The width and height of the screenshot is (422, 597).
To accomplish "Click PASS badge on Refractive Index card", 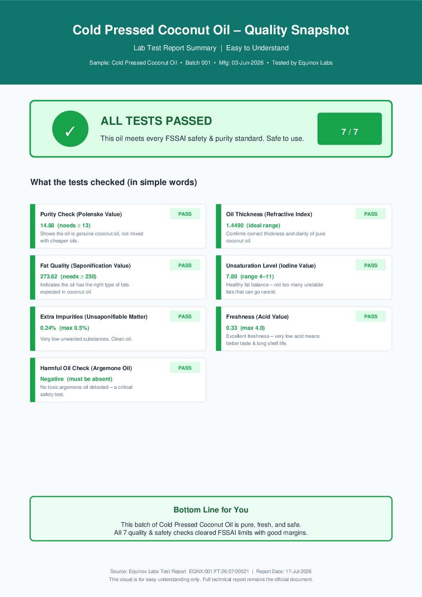I will pyautogui.click(x=371, y=214).
